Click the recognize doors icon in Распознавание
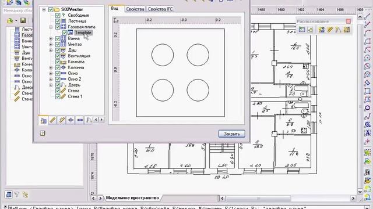This screenshot has height=209, width=373. [x=338, y=30]
